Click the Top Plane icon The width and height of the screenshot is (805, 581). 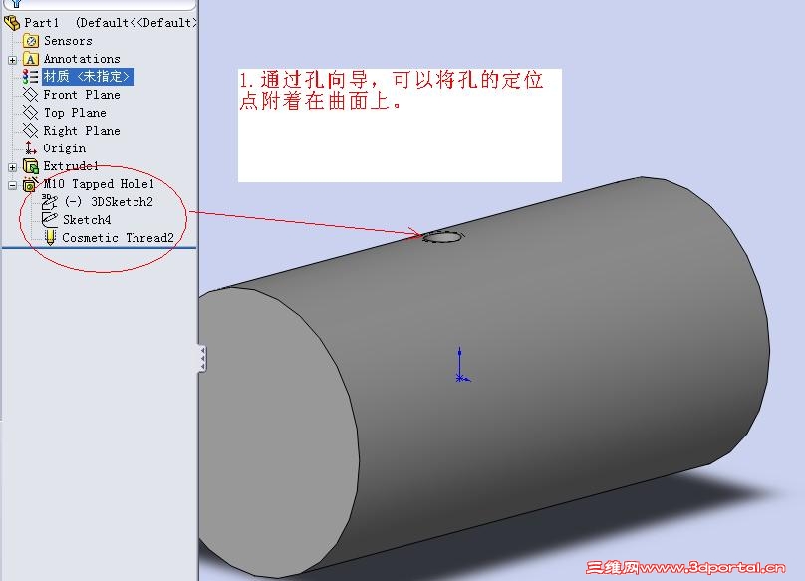(30, 113)
